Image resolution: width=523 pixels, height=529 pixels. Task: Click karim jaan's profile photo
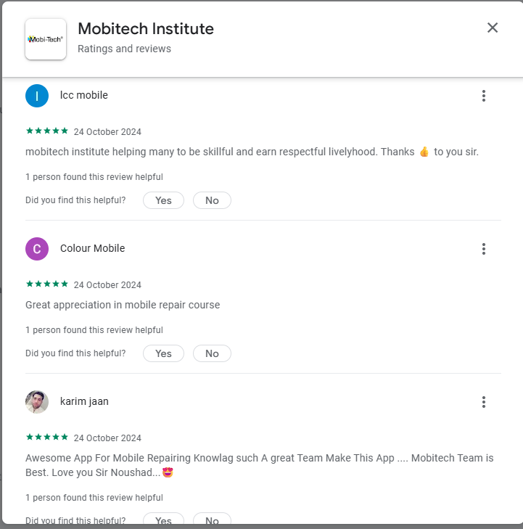(37, 402)
